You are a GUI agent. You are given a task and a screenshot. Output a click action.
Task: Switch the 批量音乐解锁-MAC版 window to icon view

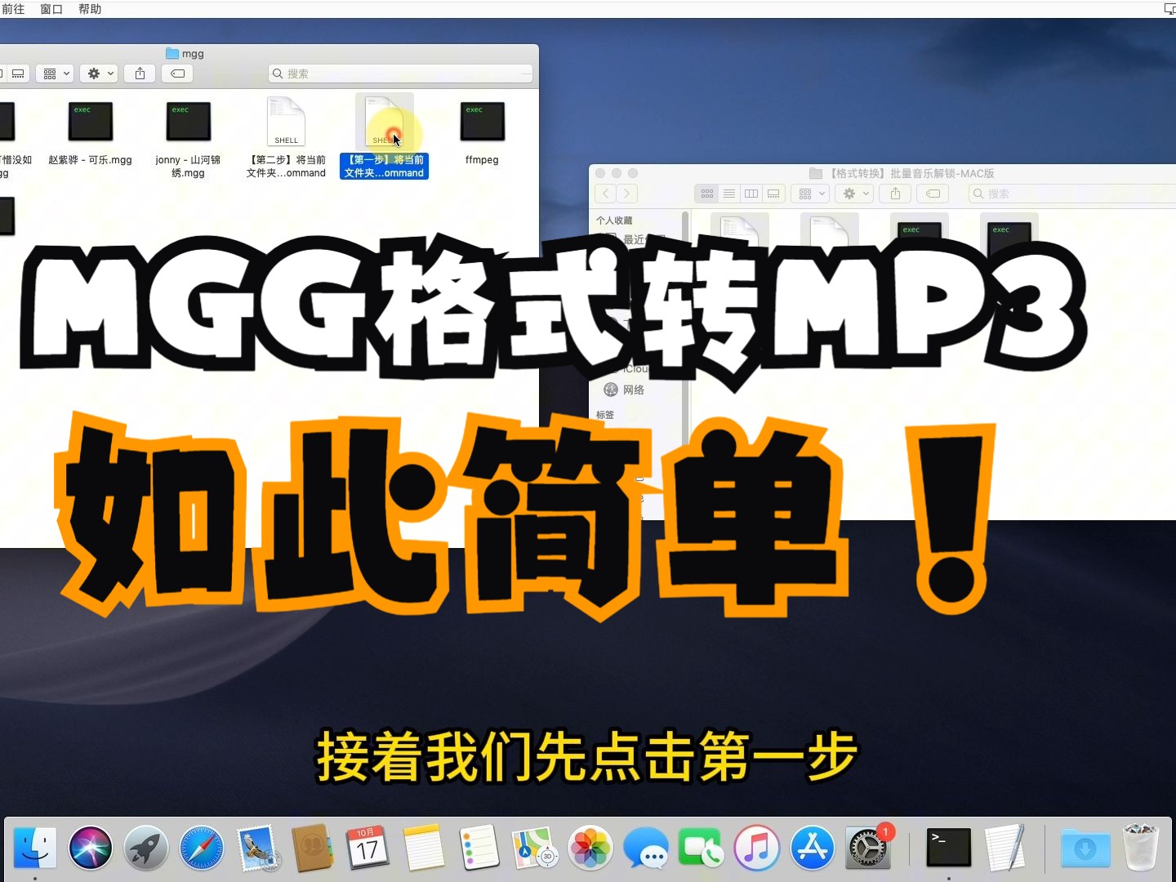tap(707, 194)
